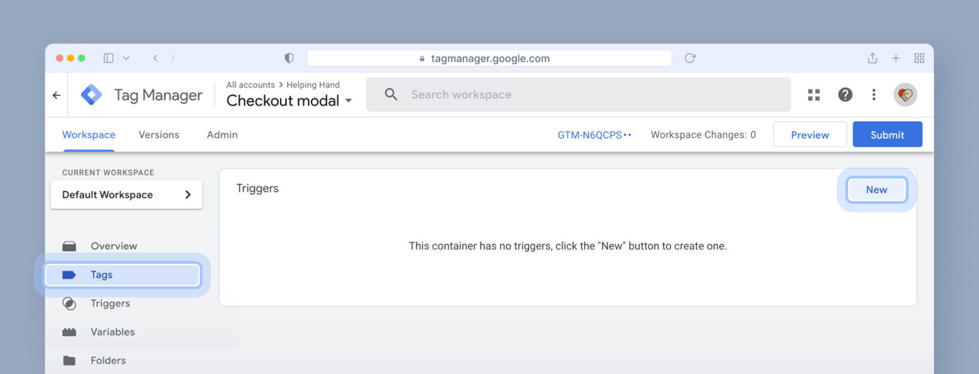Click the blue Submit button
Viewport: 979px width, 374px height.
click(888, 135)
